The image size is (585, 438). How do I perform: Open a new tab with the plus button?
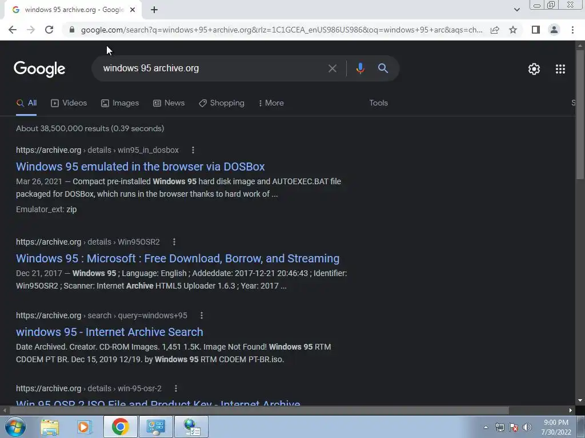154,10
